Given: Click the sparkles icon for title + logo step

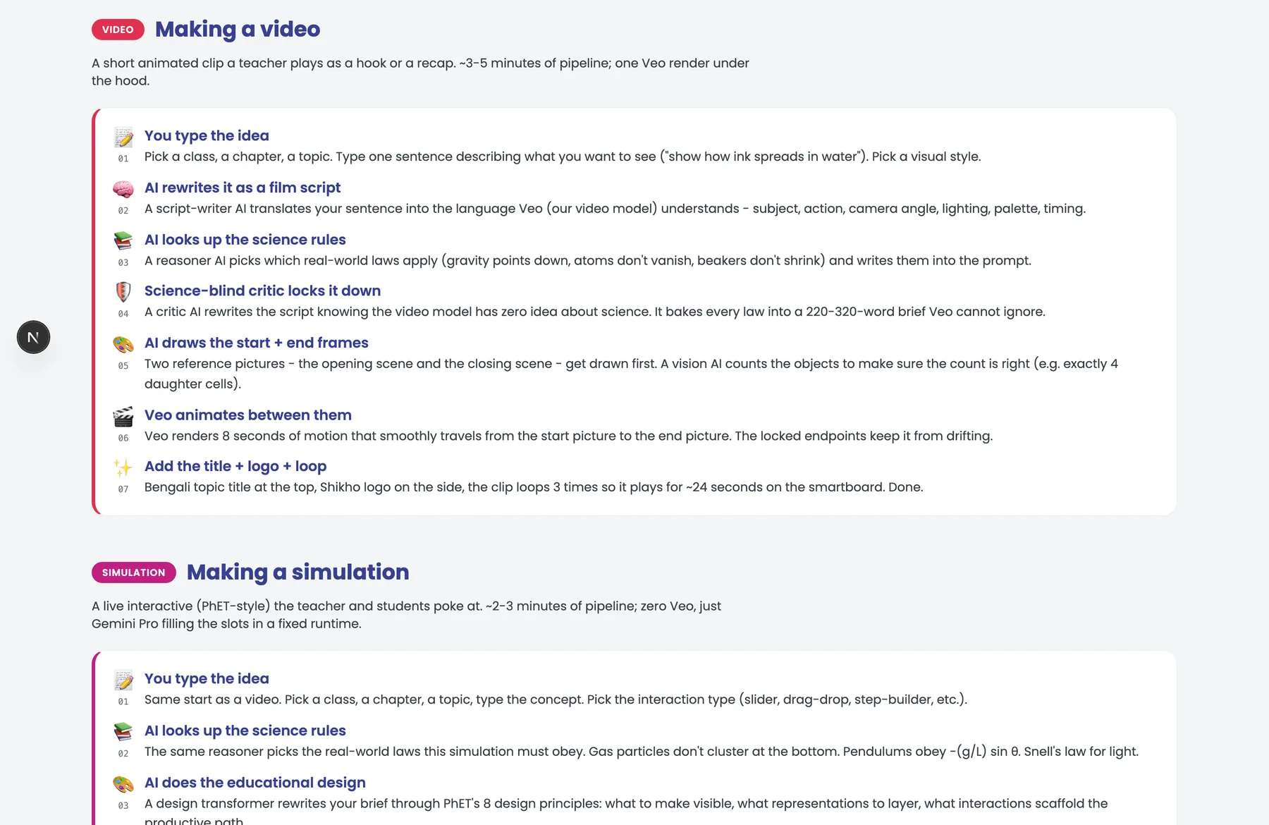Looking at the screenshot, I should click(x=123, y=468).
